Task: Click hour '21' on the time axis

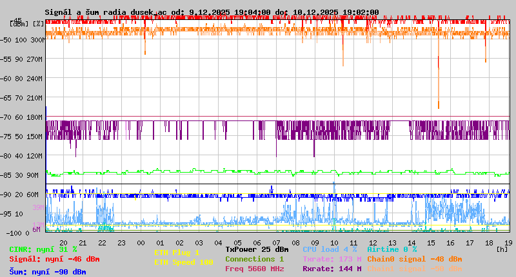Action: tap(83, 243)
